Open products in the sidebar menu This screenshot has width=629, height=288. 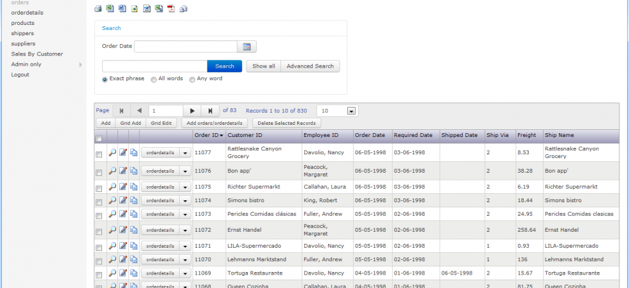(x=23, y=23)
